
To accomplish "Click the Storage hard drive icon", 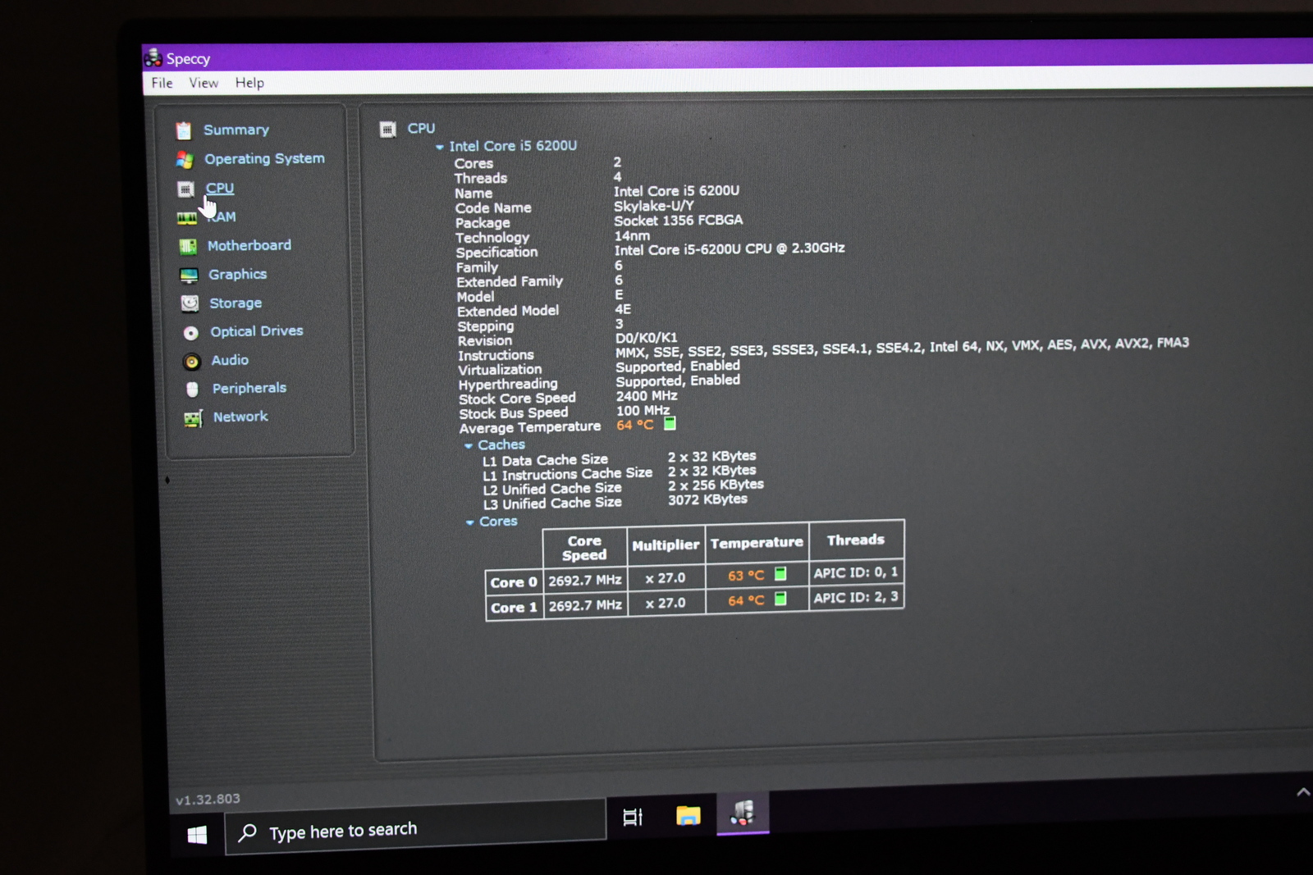I will pyautogui.click(x=190, y=303).
